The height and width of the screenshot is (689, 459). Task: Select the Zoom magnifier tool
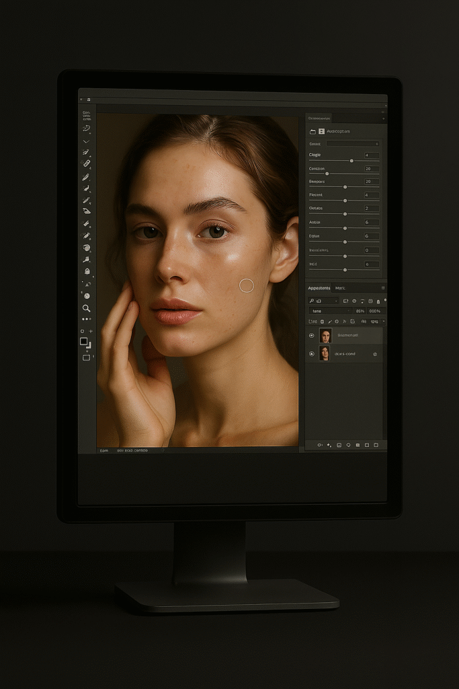(86, 307)
